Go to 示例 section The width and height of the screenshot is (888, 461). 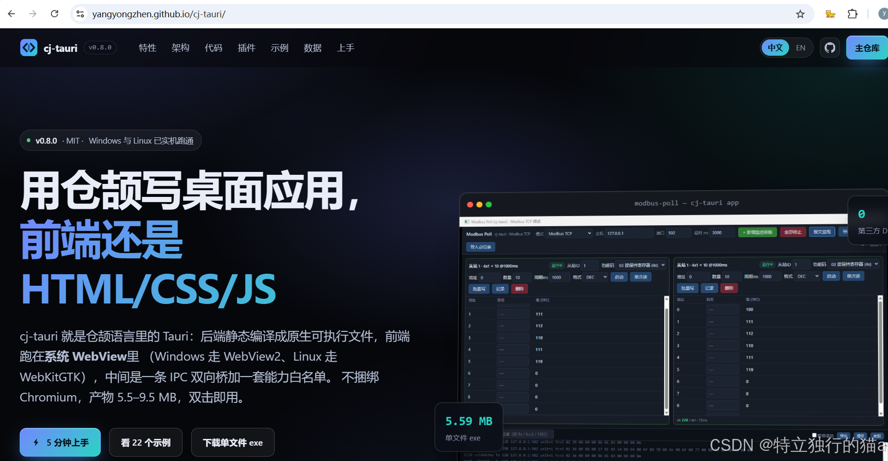280,48
